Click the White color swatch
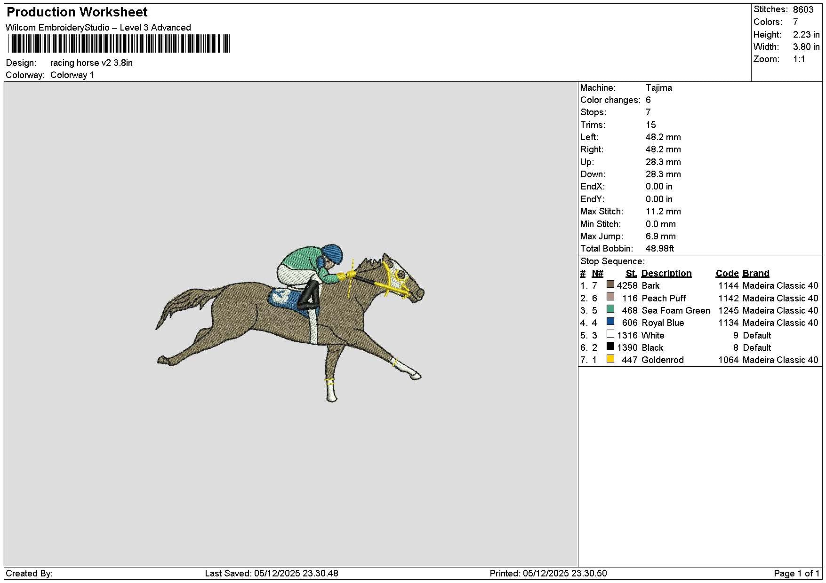826x583 pixels. tap(610, 334)
